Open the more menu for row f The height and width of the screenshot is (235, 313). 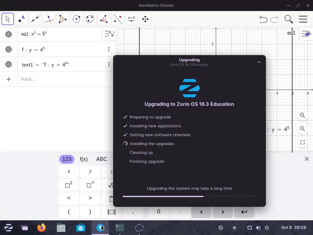coord(109,49)
